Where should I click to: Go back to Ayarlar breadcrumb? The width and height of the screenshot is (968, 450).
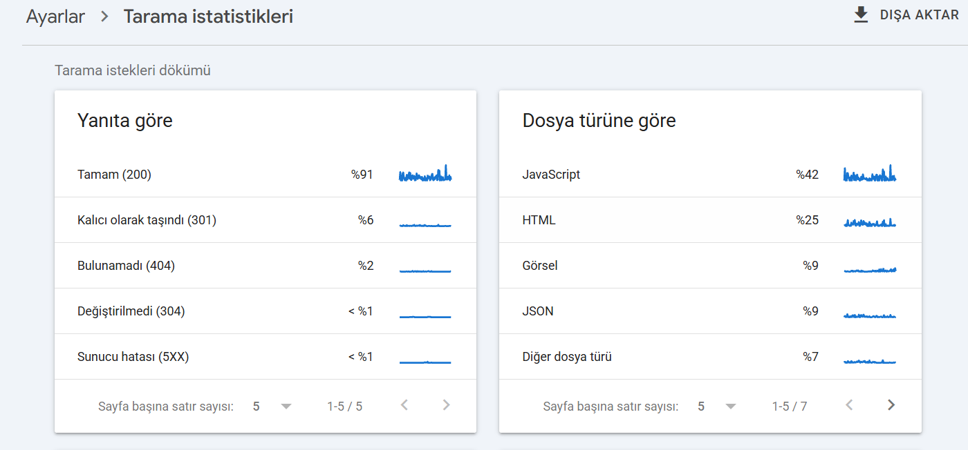[x=55, y=17]
